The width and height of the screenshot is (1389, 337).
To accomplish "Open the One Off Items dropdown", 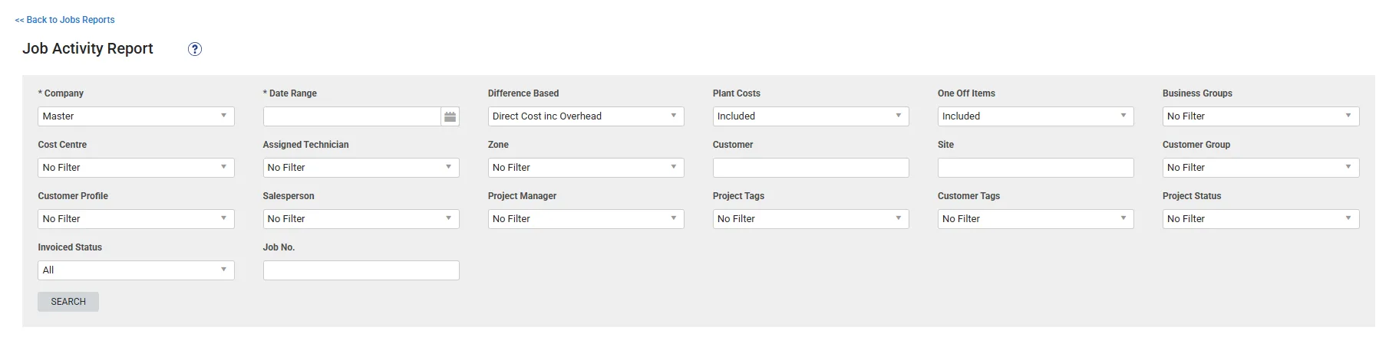I will click(x=1035, y=116).
